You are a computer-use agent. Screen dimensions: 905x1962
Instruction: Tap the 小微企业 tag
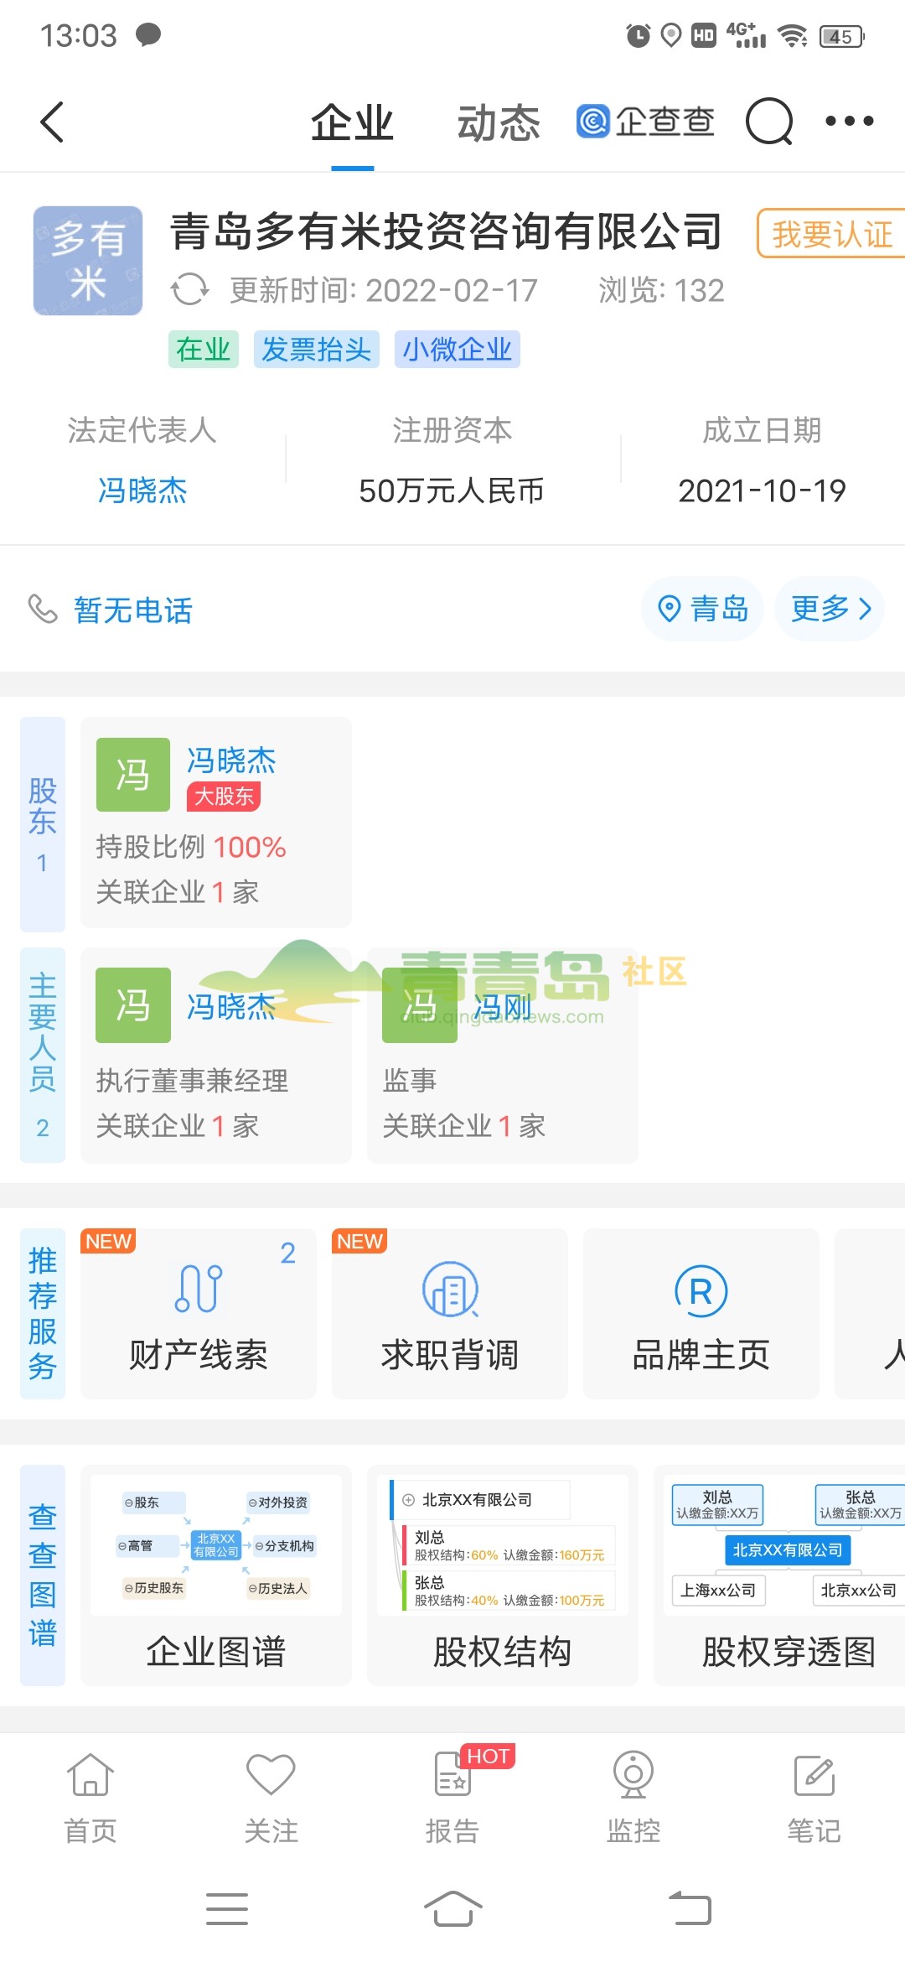(457, 349)
